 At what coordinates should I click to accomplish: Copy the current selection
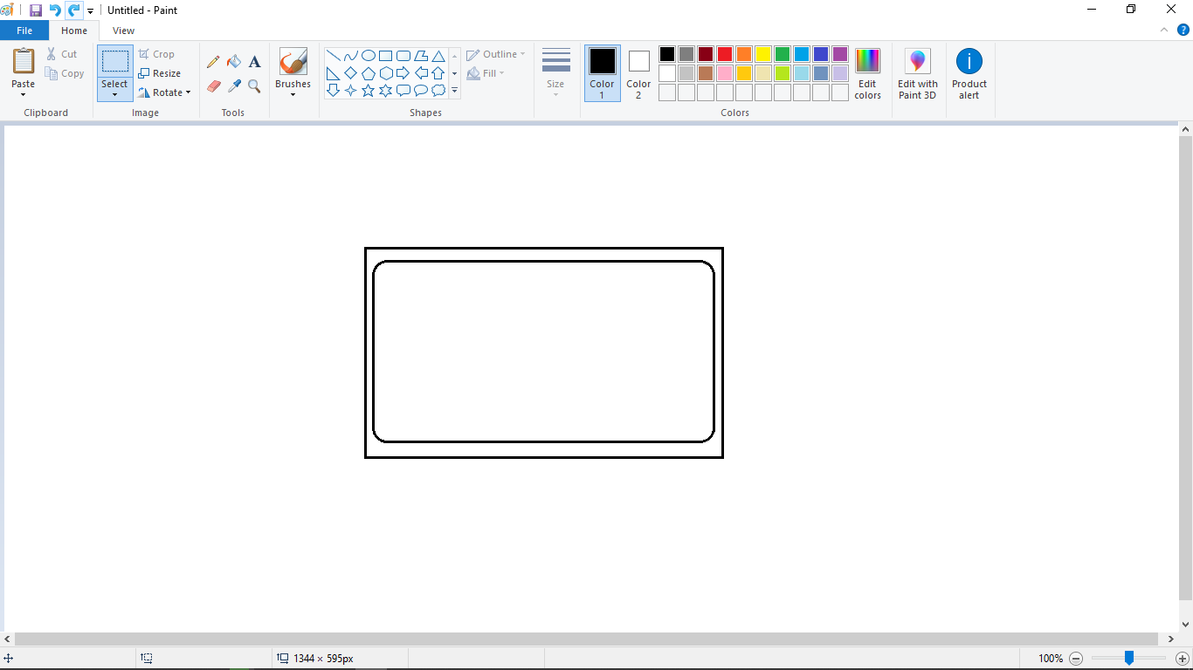(65, 73)
